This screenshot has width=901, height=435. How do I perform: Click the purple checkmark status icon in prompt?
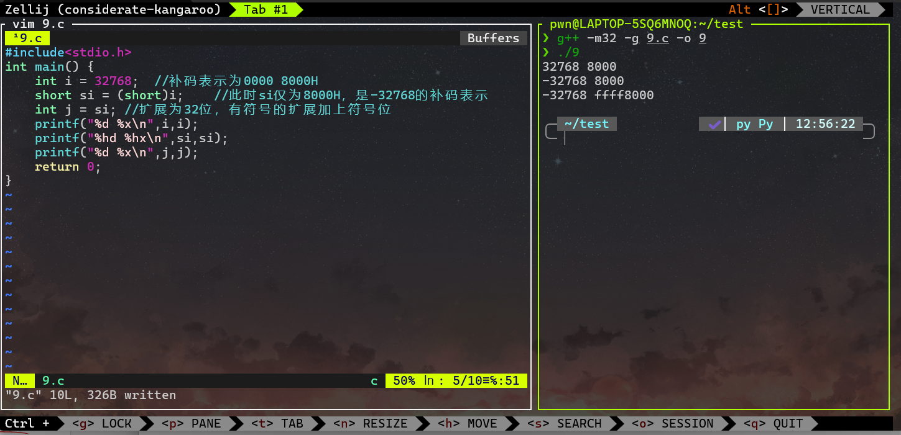[714, 124]
